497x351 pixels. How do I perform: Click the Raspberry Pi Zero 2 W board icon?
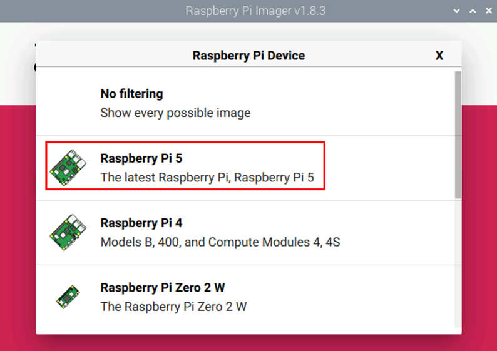pyautogui.click(x=68, y=297)
